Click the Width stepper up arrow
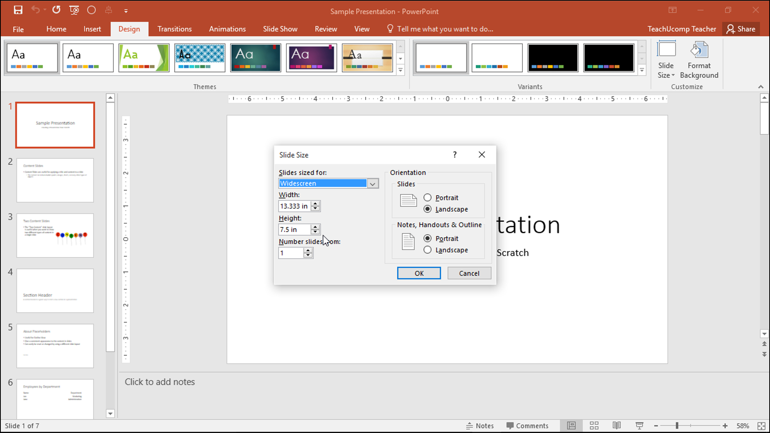 (315, 204)
